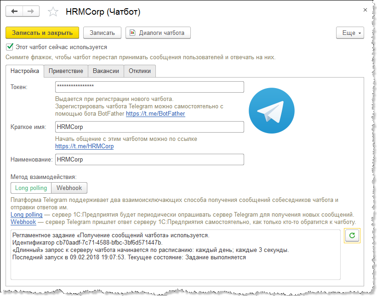This screenshot has width=377, height=296.
Task: Uncheck 'Этот чатбот сейчас используется' checkbox
Action: (10, 47)
